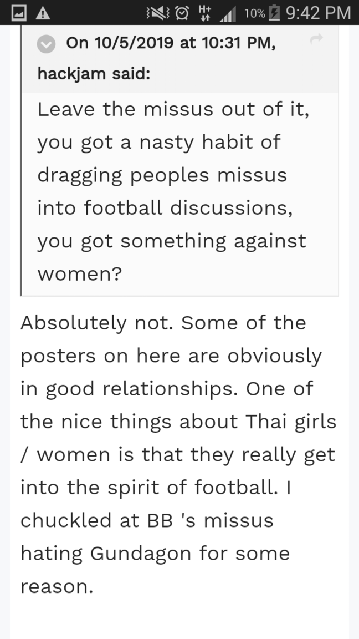This screenshot has height=639, width=359.
Task: Open original post via quote arrow icon
Action: [316, 39]
